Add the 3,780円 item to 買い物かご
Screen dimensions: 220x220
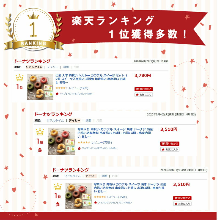[x=144, y=89]
